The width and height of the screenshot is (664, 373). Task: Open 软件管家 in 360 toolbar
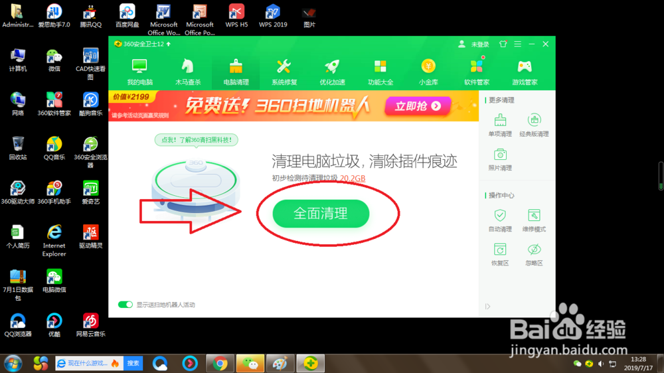(476, 72)
